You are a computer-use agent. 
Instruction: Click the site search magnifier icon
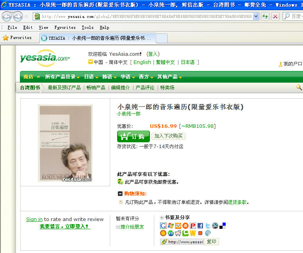299,87
